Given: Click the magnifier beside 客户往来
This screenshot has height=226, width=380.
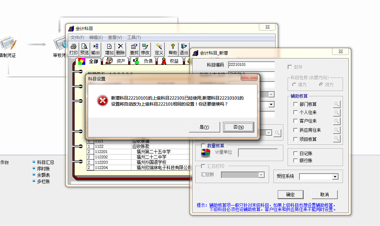Looking at the screenshot, I should (x=336, y=121).
